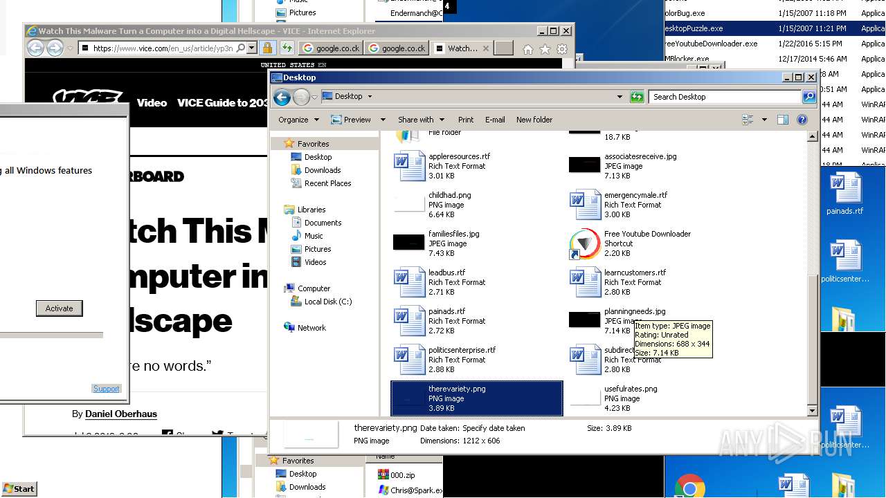Click Preview in the explorer toolbar

click(x=352, y=120)
